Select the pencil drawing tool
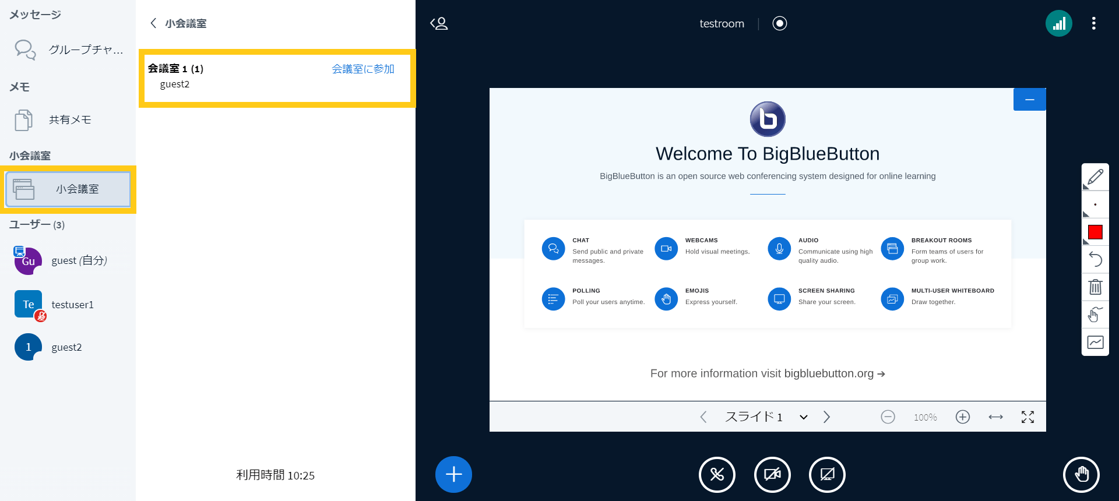Image resolution: width=1119 pixels, height=501 pixels. (1095, 177)
